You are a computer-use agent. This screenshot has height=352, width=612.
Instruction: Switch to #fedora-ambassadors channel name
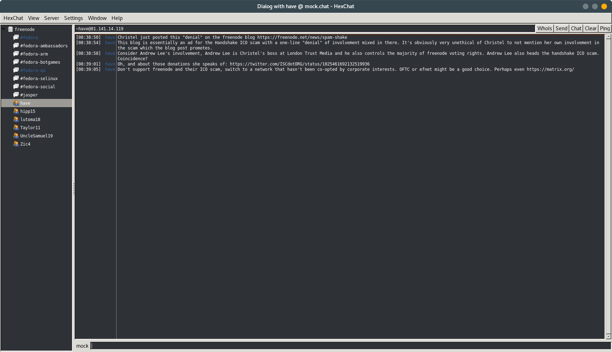tap(44, 46)
